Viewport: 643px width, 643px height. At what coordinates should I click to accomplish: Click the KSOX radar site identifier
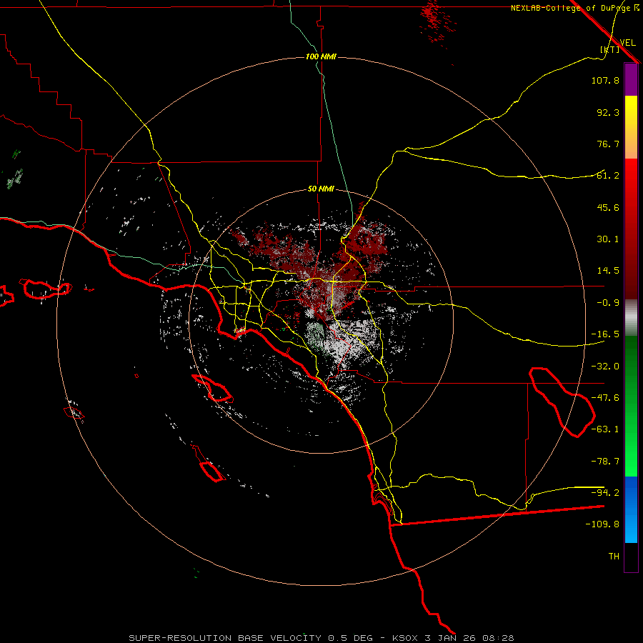tap(406, 638)
